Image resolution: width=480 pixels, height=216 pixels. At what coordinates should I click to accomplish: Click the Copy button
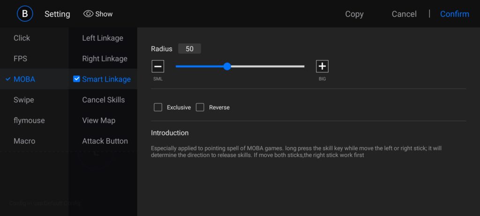point(354,14)
